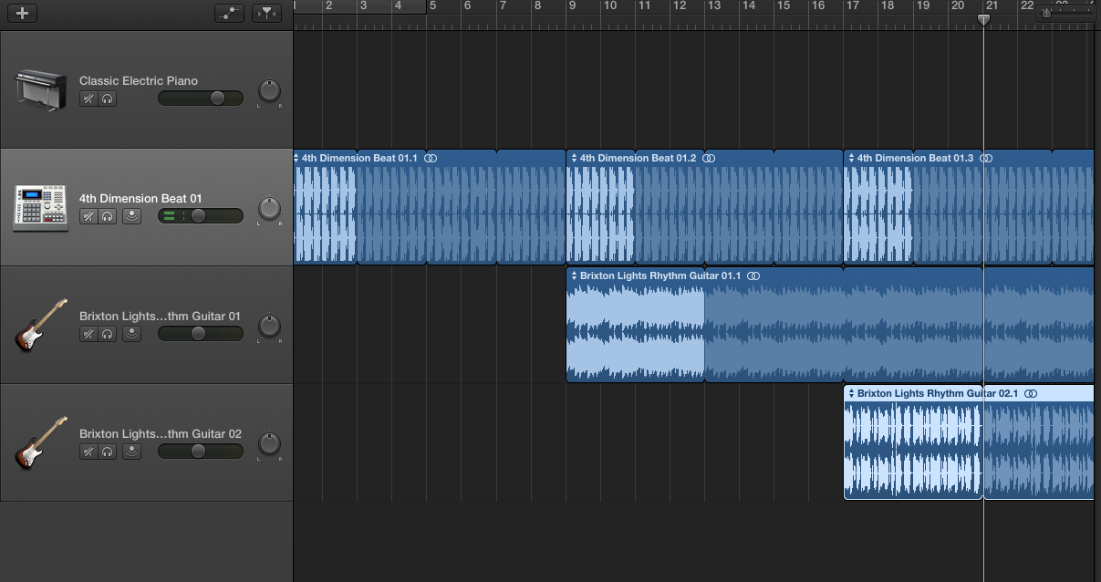
Task: Open the up-down arrows on region Beat 01.1
Action: click(x=296, y=158)
